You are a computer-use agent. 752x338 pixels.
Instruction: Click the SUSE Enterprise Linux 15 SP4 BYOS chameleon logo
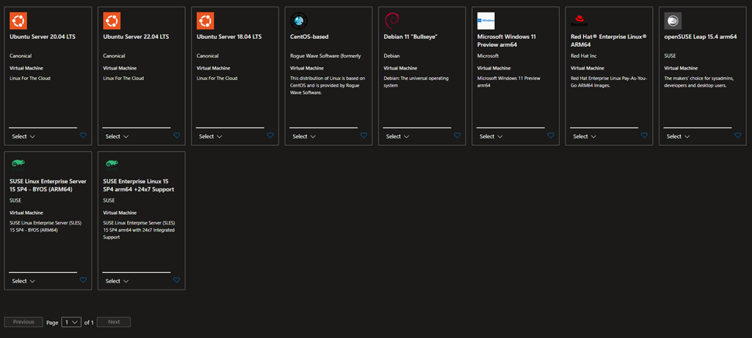point(18,164)
